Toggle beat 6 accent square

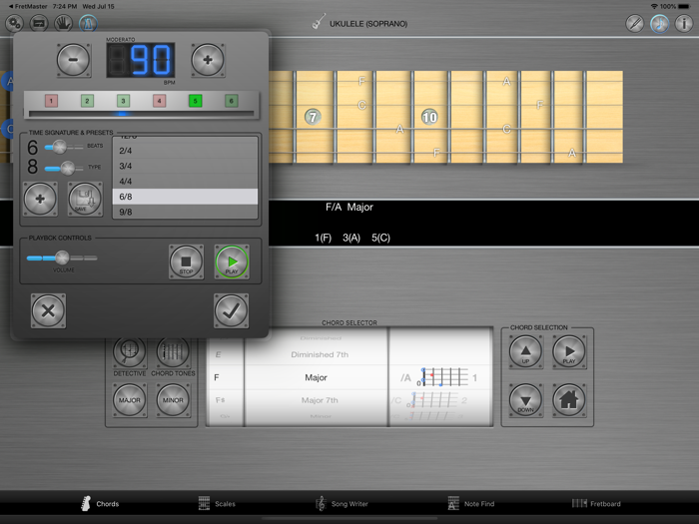[x=231, y=101]
